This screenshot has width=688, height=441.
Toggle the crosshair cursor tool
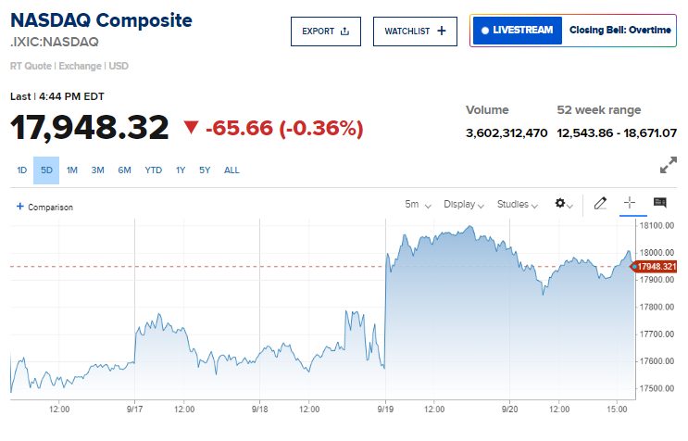630,203
